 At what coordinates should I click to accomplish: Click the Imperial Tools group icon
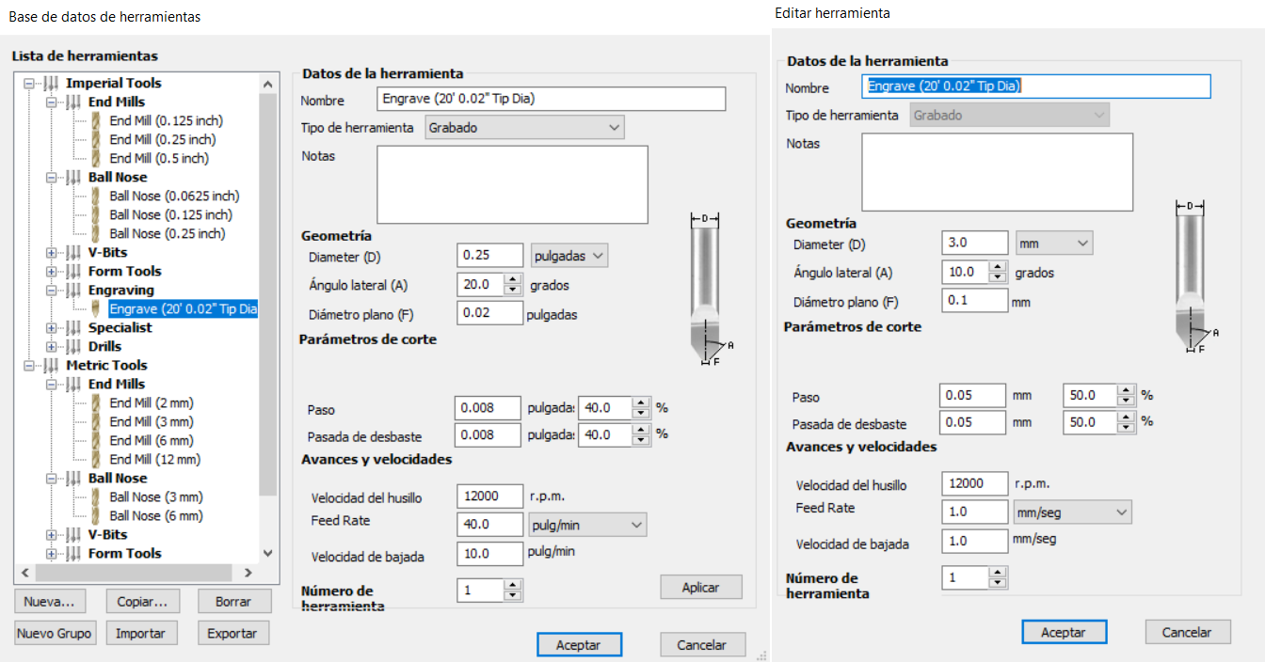(51, 83)
